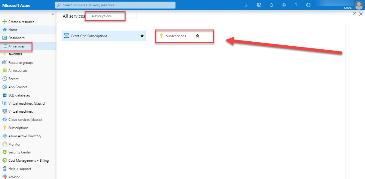Open portal settings gear icon

pos(284,5)
